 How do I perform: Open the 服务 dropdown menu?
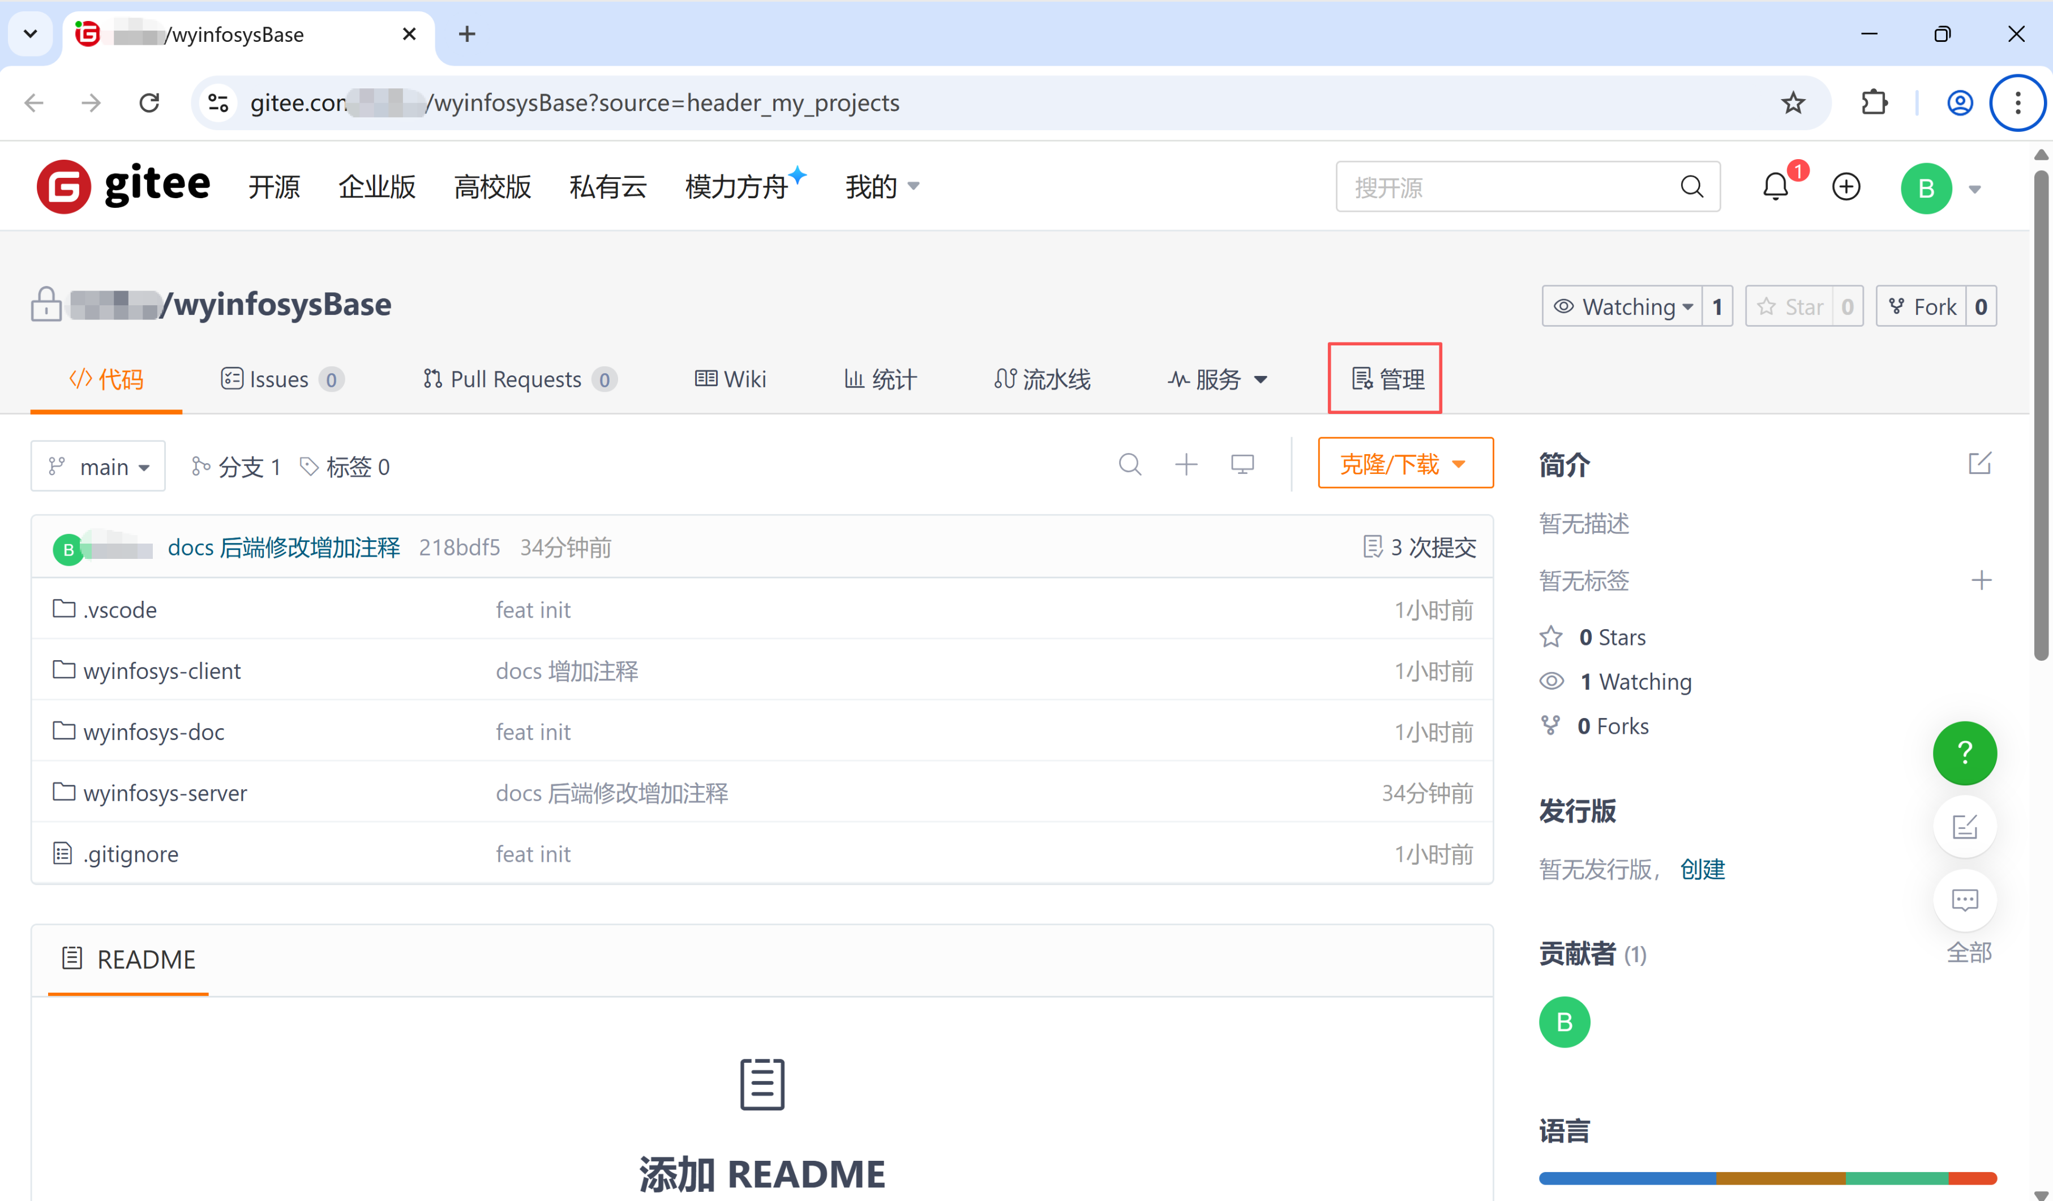pos(1217,379)
